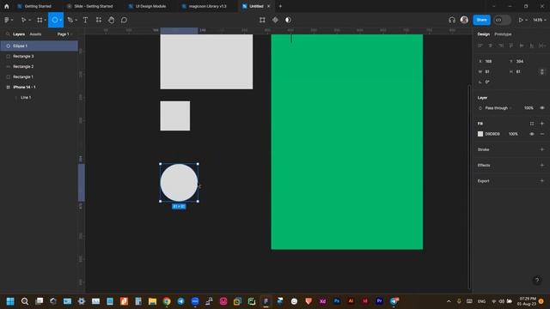Add a Stroke with plus button
550x309 pixels.
click(542, 149)
